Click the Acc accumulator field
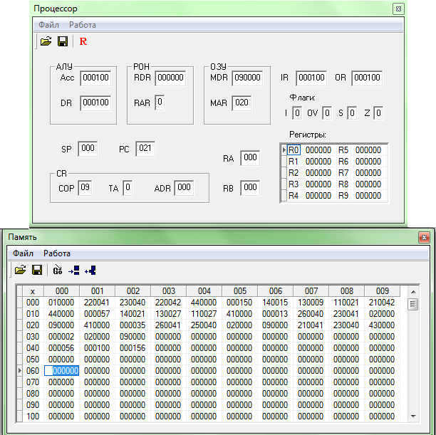This screenshot has height=435, width=436. pos(95,78)
